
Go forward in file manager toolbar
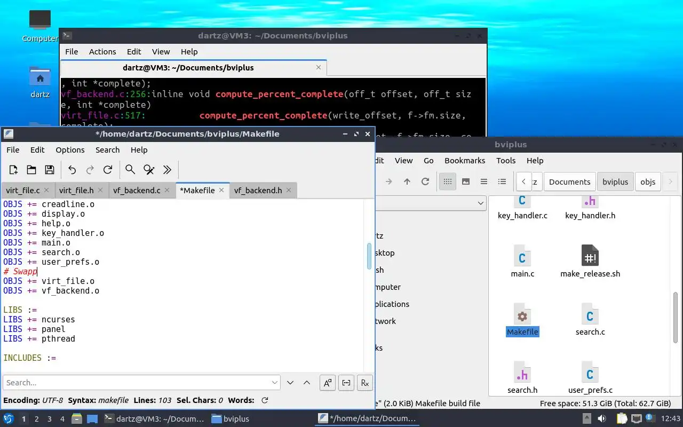click(389, 181)
